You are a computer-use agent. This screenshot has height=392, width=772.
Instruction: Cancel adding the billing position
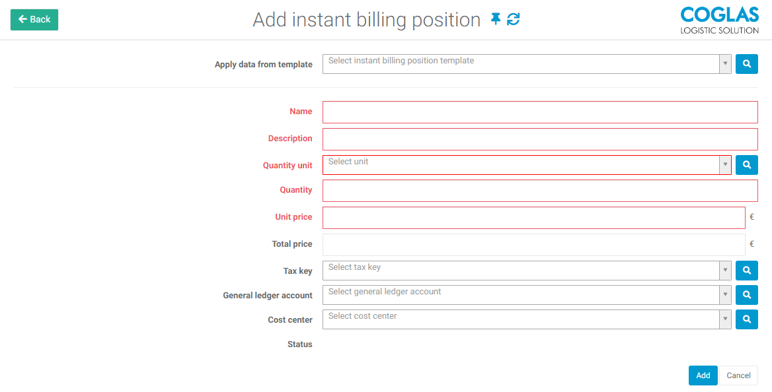coord(738,376)
